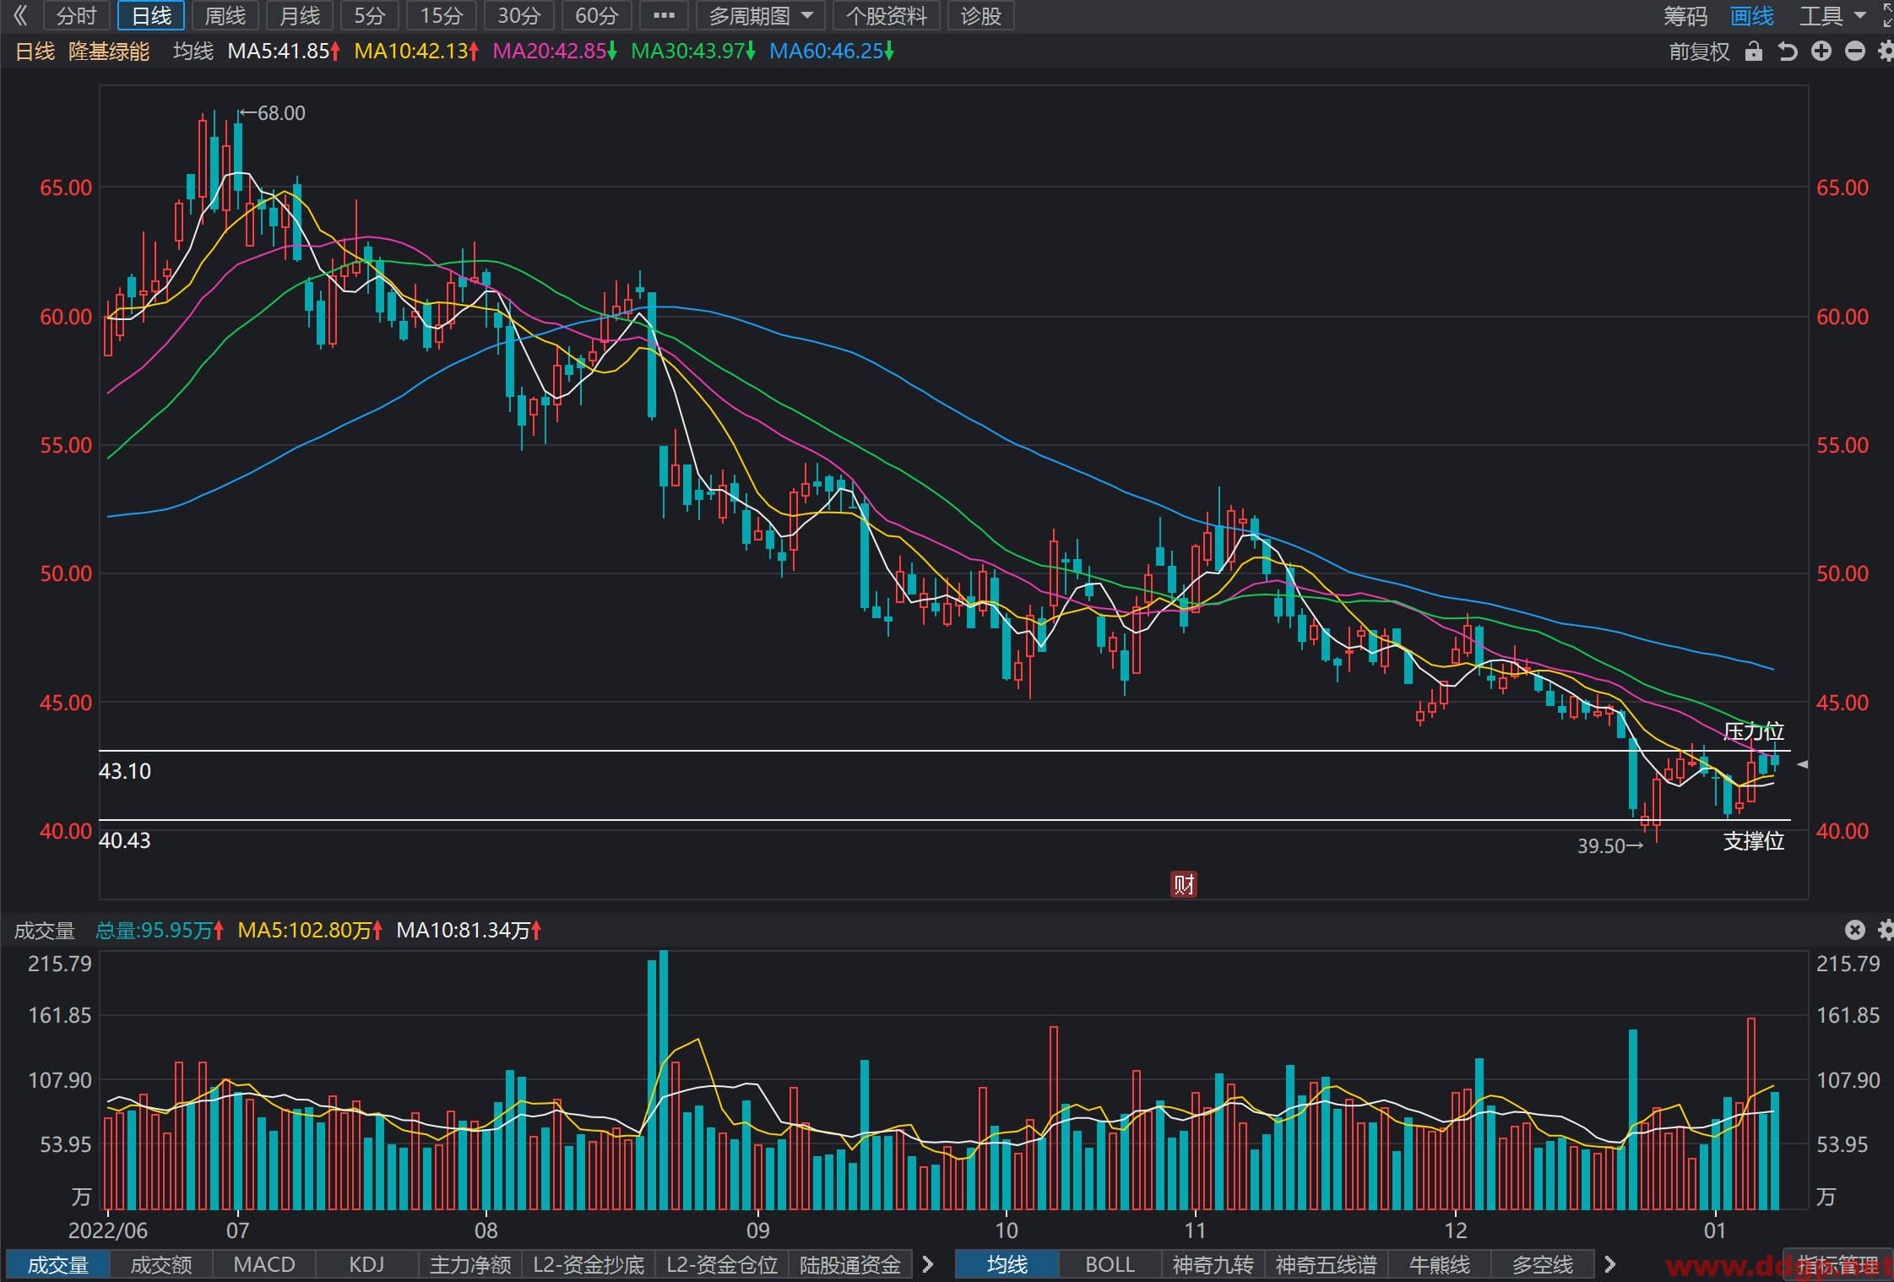Zoom out the chart with the minus icon
The width and height of the screenshot is (1894, 1282).
coord(1855,52)
